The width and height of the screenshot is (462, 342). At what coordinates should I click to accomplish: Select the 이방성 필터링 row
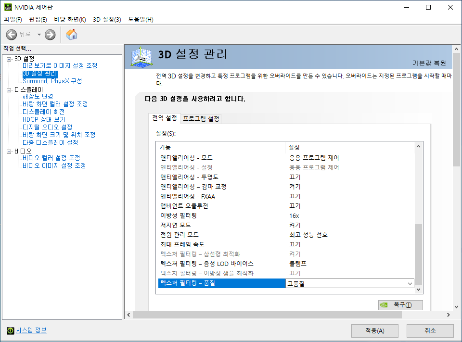286,215
